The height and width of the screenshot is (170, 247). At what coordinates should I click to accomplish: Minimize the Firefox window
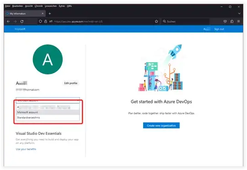222,6
